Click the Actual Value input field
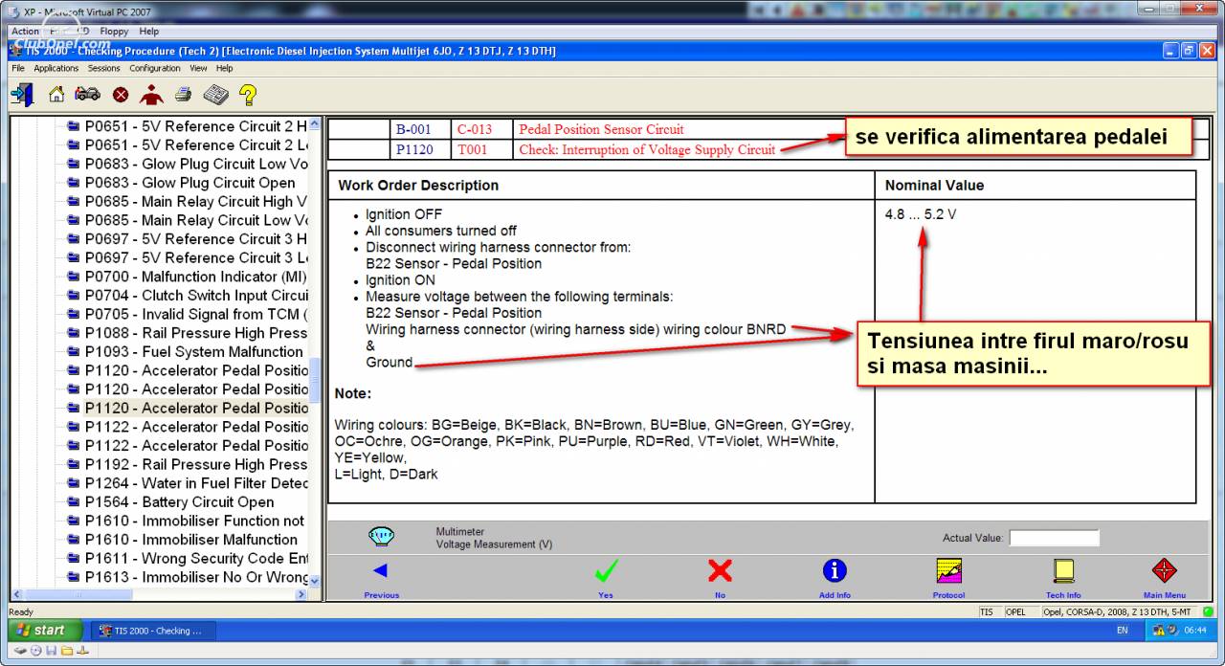This screenshot has width=1225, height=666. point(1054,538)
